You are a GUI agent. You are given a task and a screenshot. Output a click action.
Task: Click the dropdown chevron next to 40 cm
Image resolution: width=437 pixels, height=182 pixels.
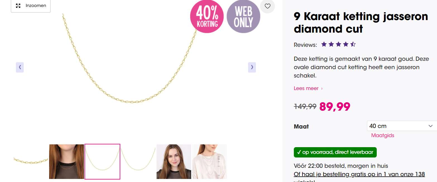point(430,126)
